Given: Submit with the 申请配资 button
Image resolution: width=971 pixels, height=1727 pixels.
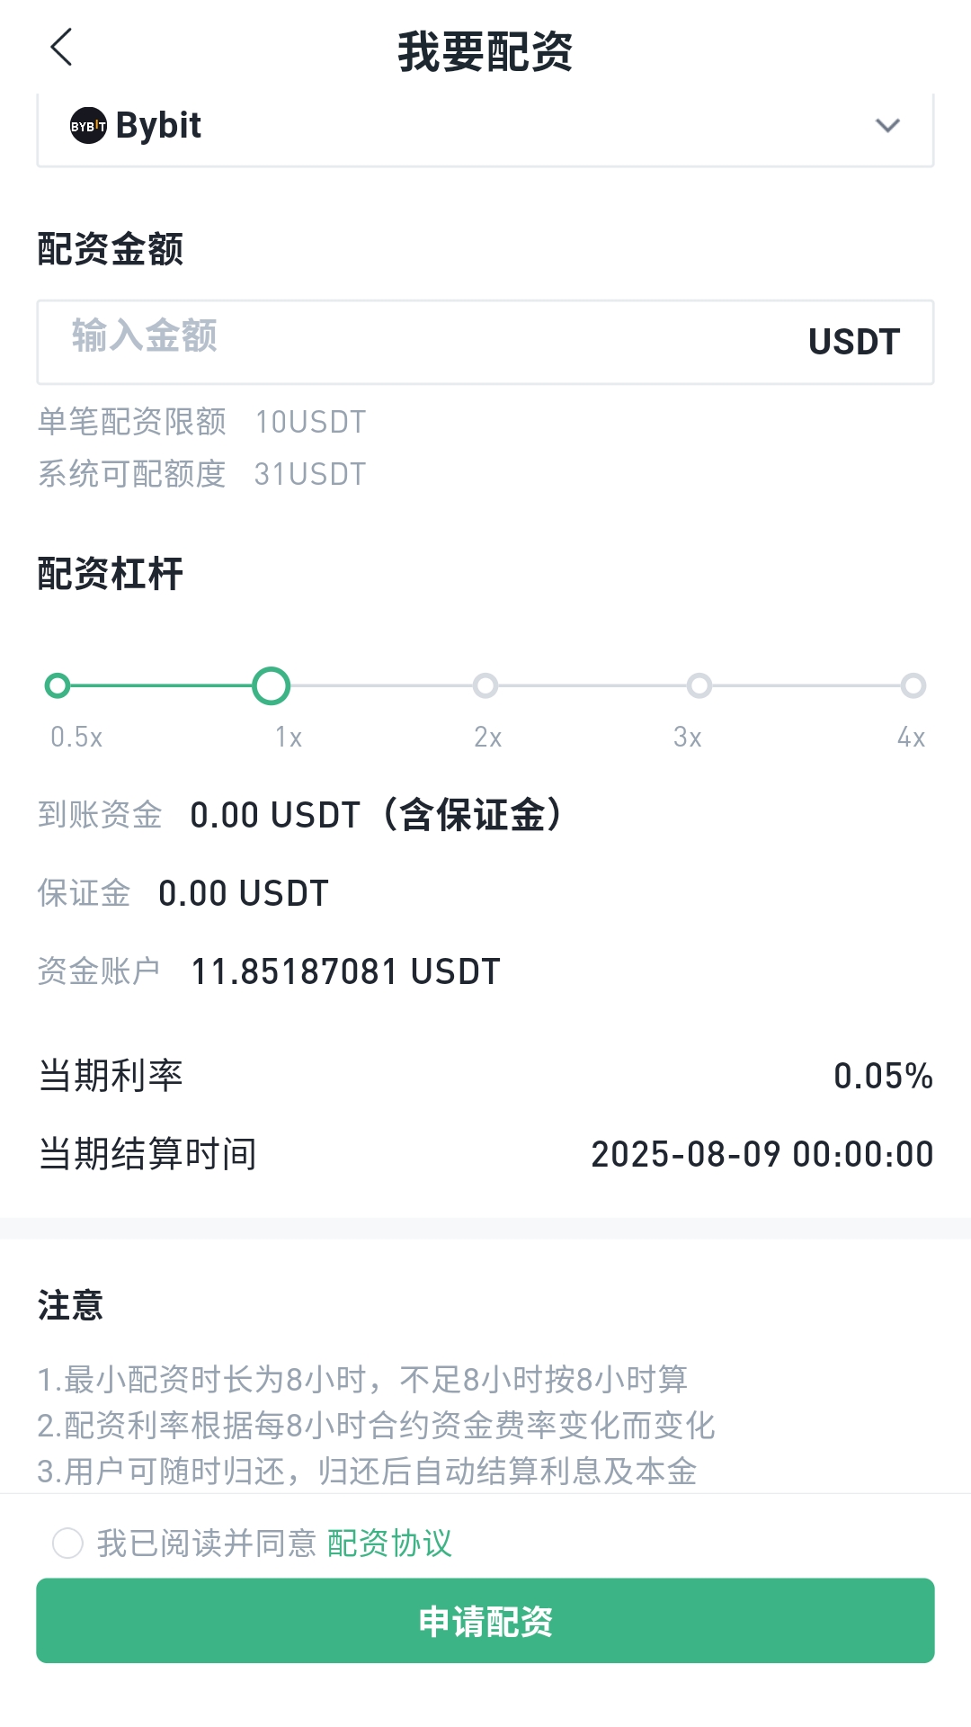Looking at the screenshot, I should point(485,1620).
